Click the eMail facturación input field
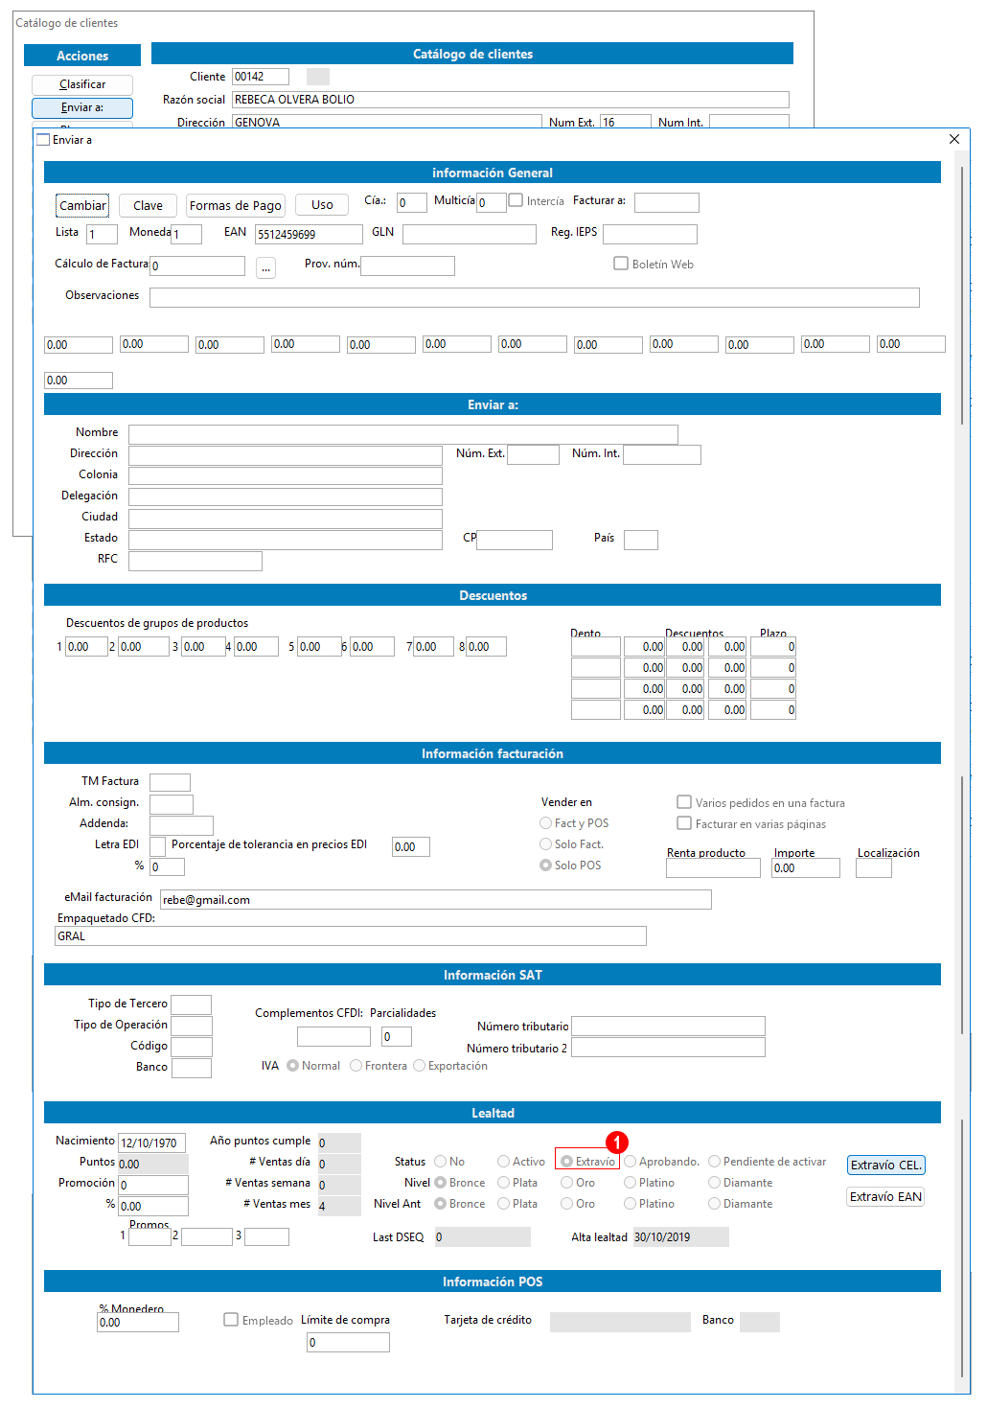 pos(436,899)
